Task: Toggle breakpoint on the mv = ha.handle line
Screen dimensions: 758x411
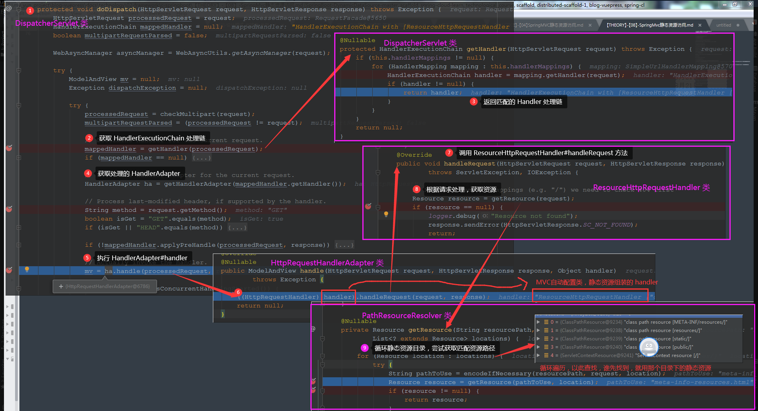Action: click(x=9, y=270)
